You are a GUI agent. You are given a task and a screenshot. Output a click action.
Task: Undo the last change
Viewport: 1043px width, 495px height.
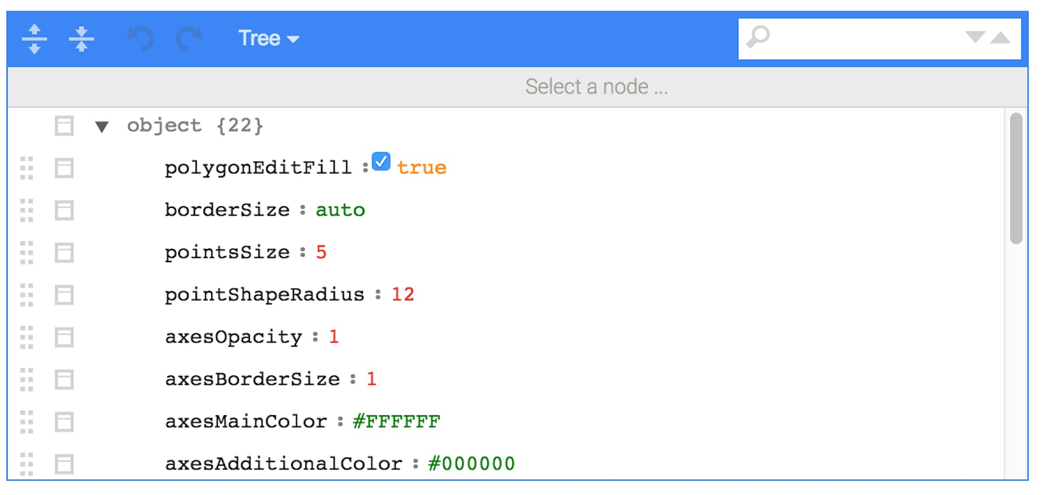tap(140, 38)
